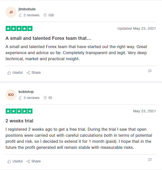This screenshot has height=170, width=162.
Task: Open the '2 weeks trial' review title
Action: pos(19,121)
